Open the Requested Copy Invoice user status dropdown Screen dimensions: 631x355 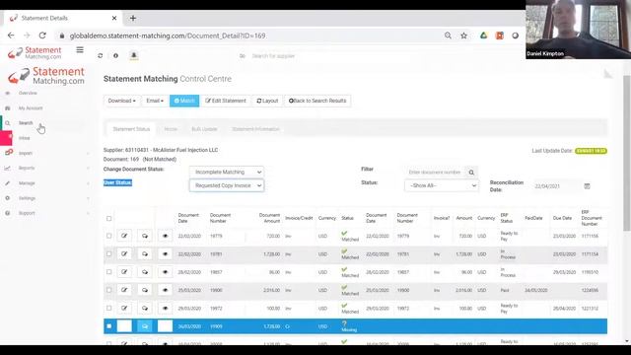coord(227,185)
